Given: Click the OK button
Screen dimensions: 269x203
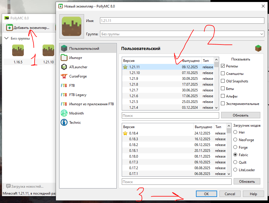Looking at the screenshot, I should (x=206, y=194).
